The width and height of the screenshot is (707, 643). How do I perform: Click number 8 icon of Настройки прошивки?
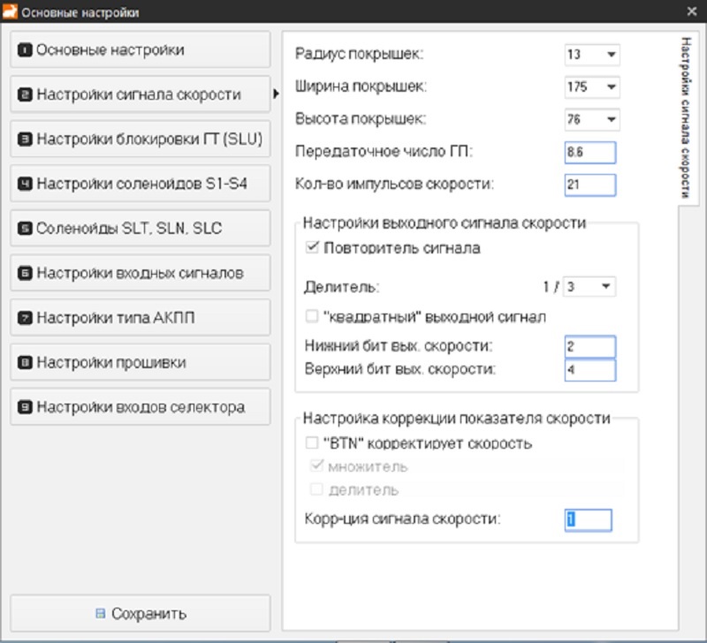(x=25, y=363)
